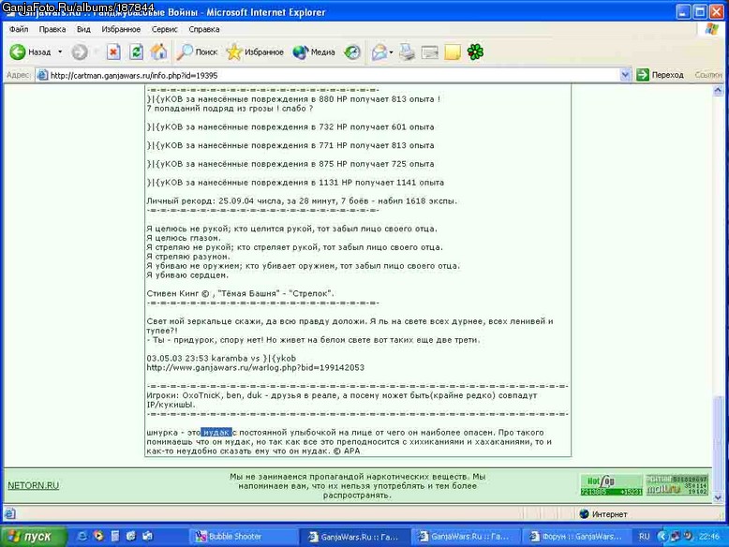Image resolution: width=729 pixels, height=547 pixels.
Task: Click text '03.05.03 23:53 karamba vs }|{ykob'
Action: click(221, 359)
